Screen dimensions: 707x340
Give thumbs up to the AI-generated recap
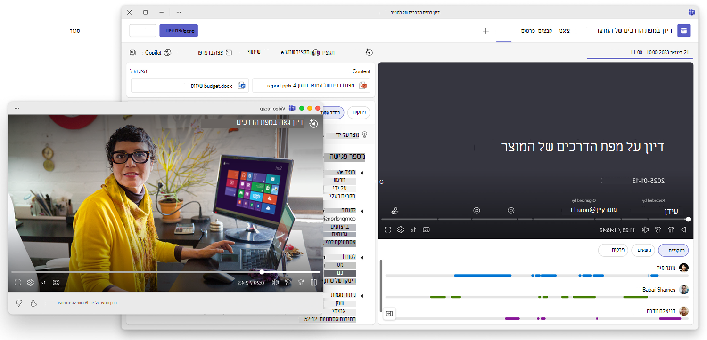click(x=33, y=303)
